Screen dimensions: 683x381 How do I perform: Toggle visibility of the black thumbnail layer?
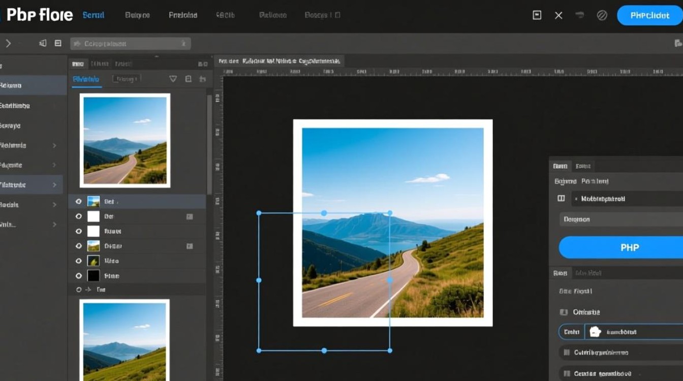pos(78,276)
